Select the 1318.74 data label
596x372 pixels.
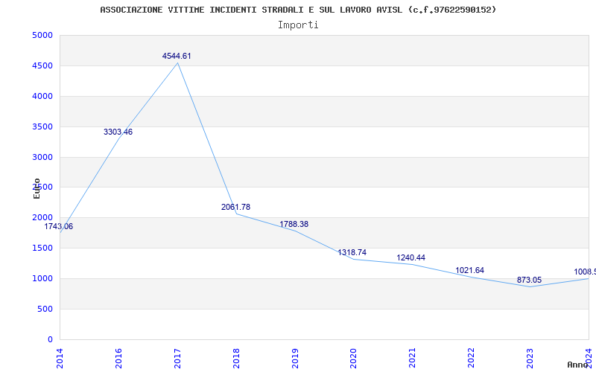352,253
